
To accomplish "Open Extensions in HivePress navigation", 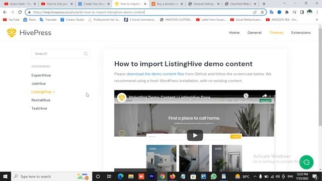I will 301,33.
